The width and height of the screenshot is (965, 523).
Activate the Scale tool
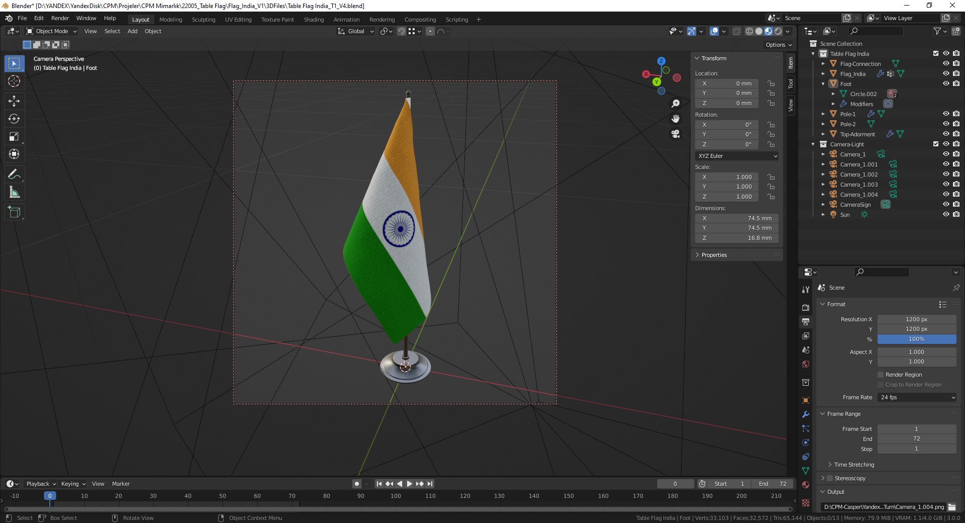(x=14, y=136)
